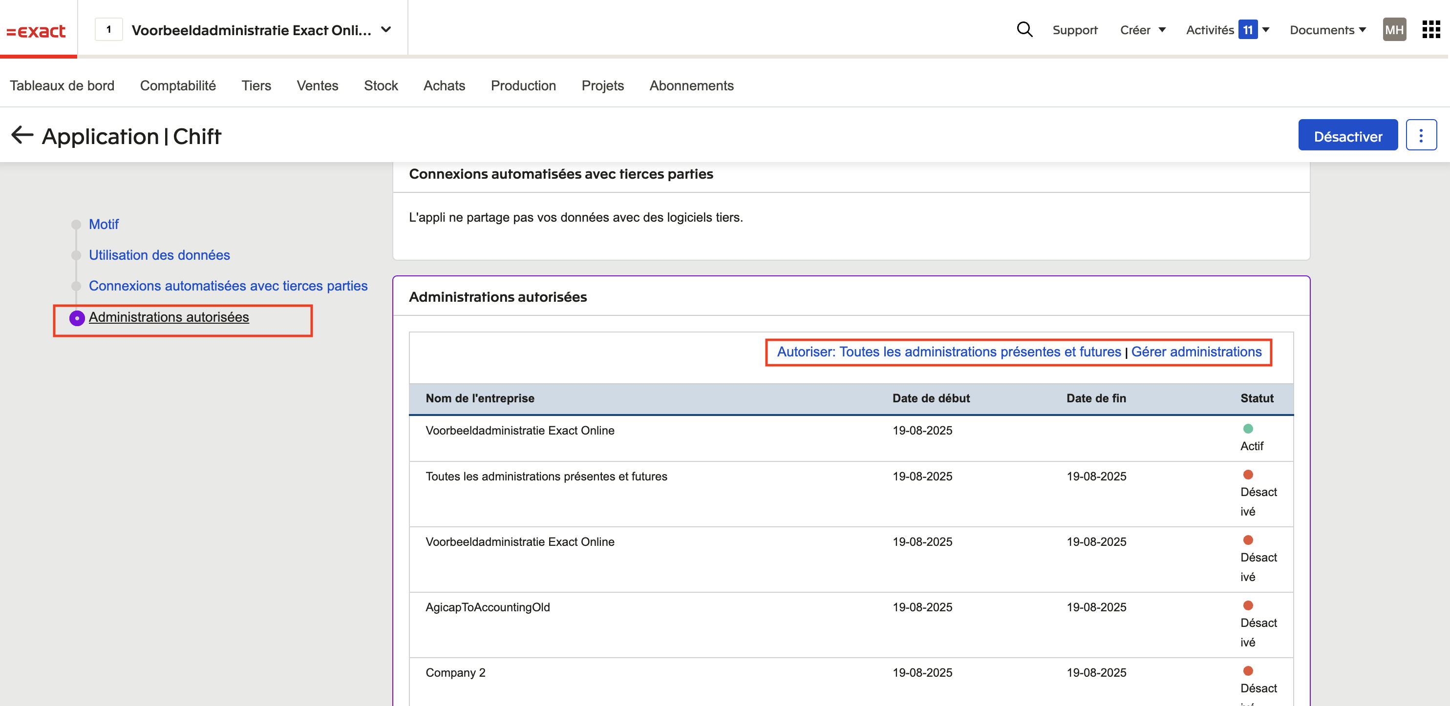This screenshot has height=706, width=1450.
Task: Expand the administration selector dropdown
Action: point(386,30)
